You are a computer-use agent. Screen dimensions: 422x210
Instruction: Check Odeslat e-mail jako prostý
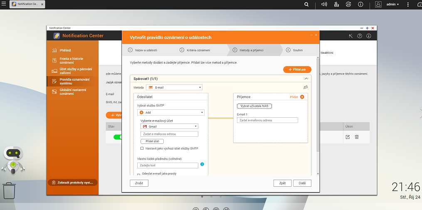point(138,175)
